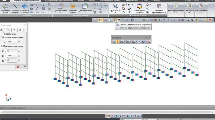Open the Копирование dropdown arrow

(x=61, y=13)
